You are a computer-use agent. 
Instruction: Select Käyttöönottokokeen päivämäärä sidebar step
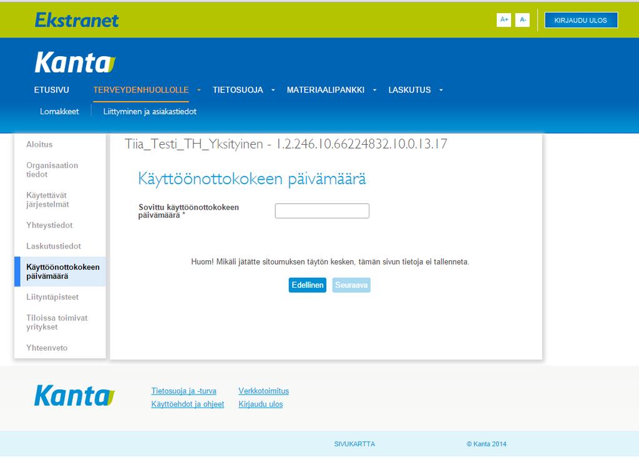[x=60, y=272]
